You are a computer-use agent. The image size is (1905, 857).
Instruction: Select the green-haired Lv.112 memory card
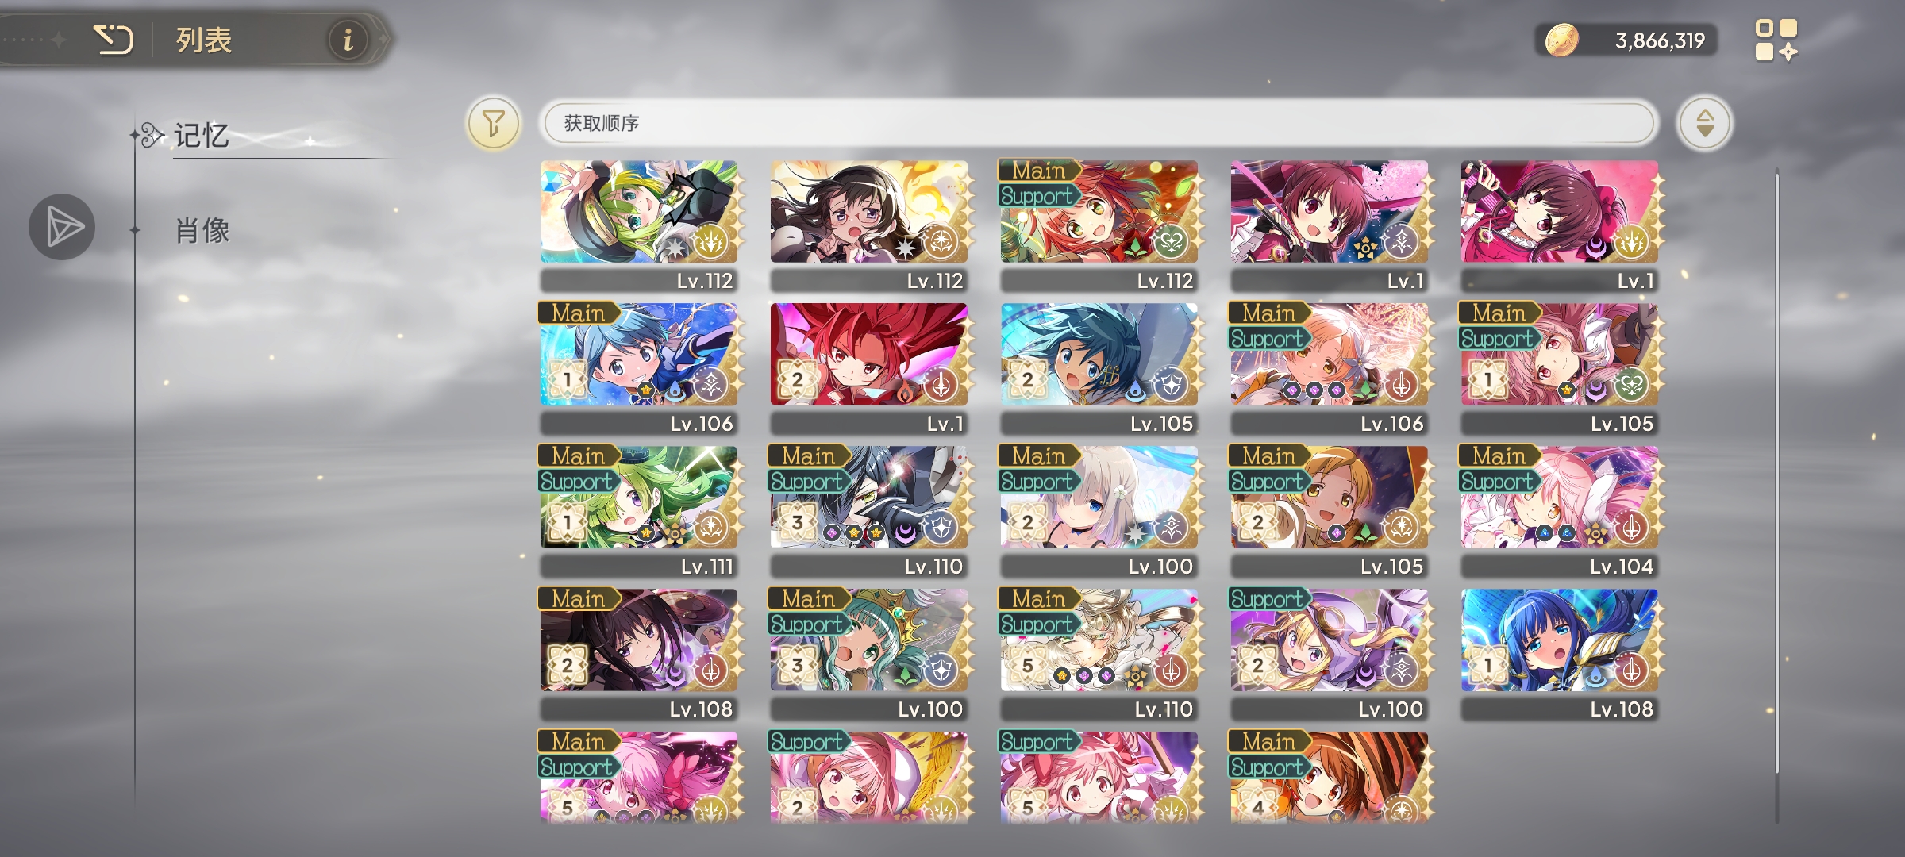click(x=639, y=226)
